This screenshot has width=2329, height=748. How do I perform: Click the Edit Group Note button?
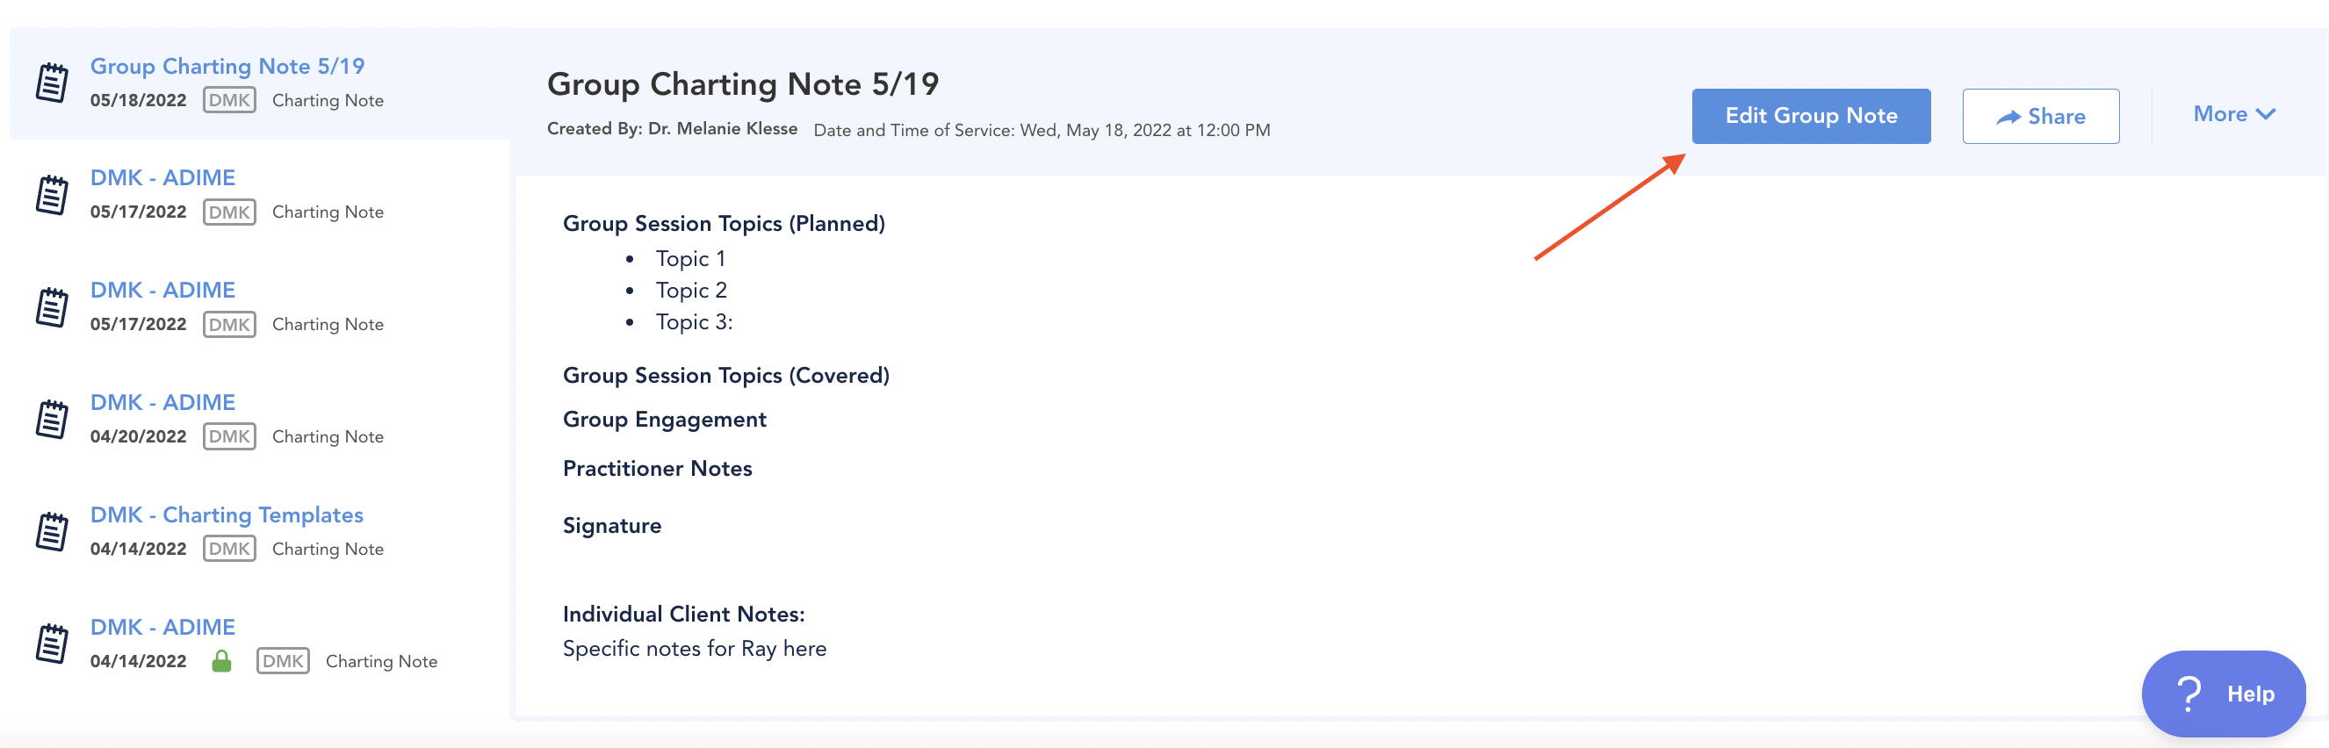click(x=1811, y=116)
